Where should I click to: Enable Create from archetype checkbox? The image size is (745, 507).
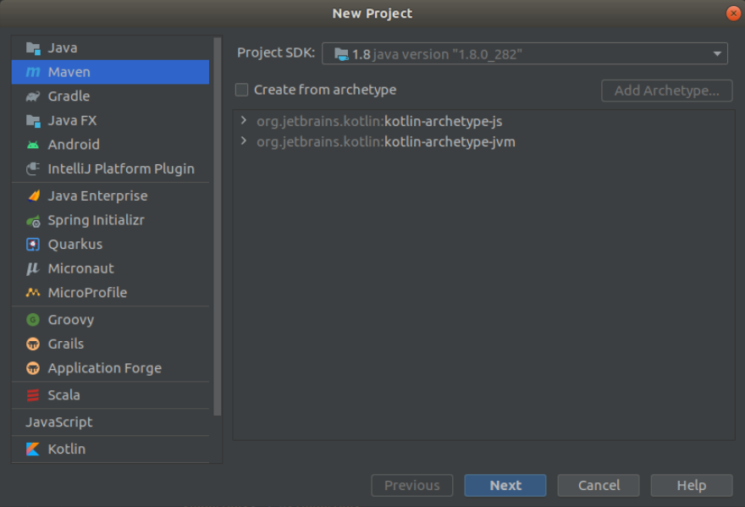pos(242,90)
